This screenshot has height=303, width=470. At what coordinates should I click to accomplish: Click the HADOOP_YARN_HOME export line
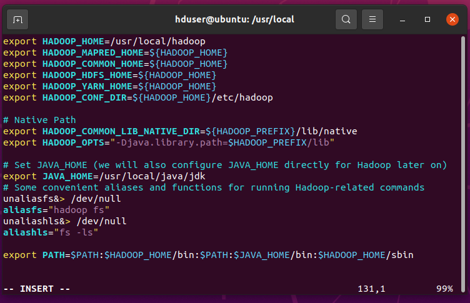tap(110, 86)
